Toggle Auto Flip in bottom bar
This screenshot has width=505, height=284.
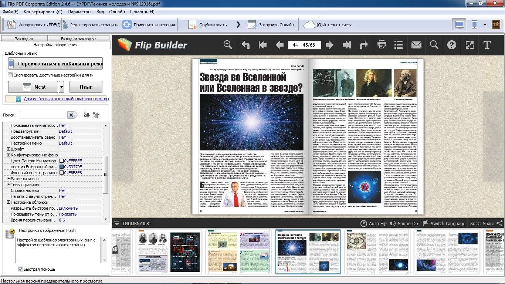[373, 223]
